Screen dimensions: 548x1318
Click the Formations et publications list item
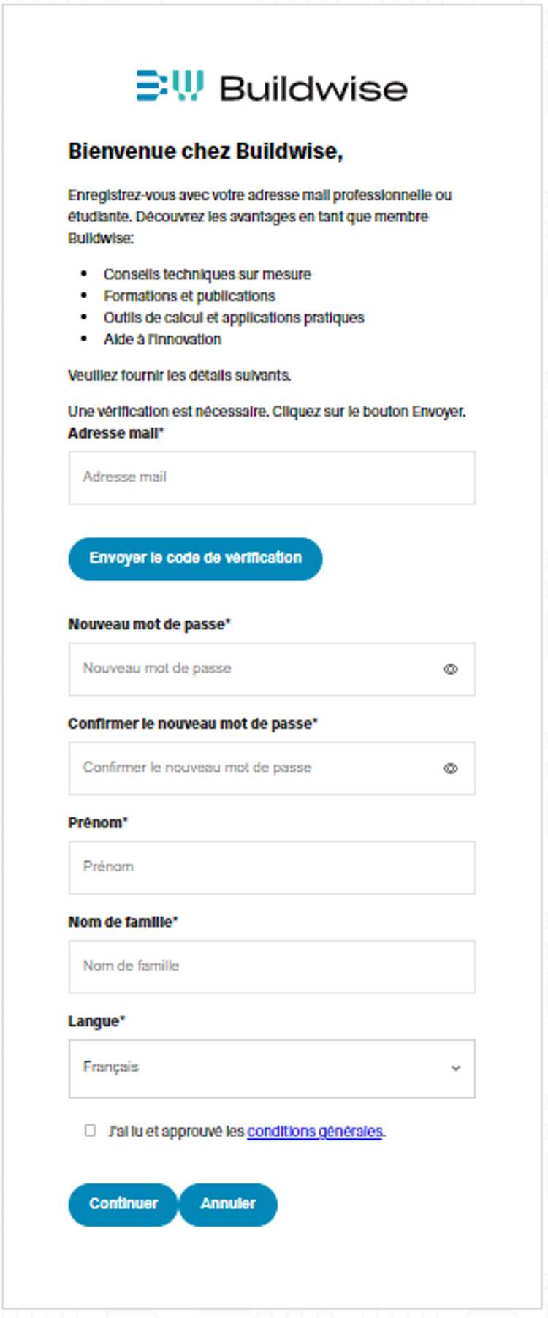point(189,296)
